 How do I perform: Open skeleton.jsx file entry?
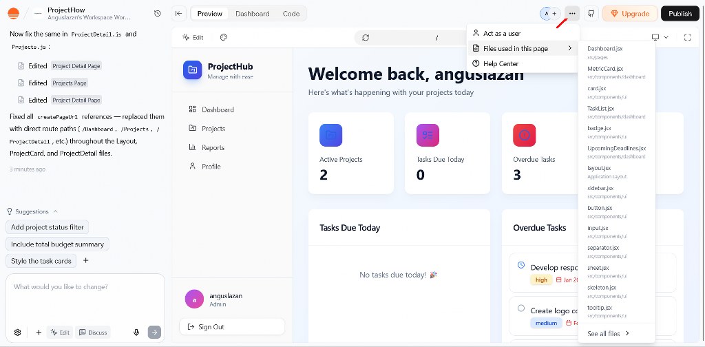click(617, 291)
